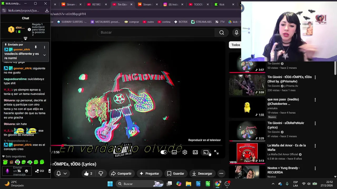Open the BOTRIX bookmark
This screenshot has width=337, height=189.
tap(181, 22)
